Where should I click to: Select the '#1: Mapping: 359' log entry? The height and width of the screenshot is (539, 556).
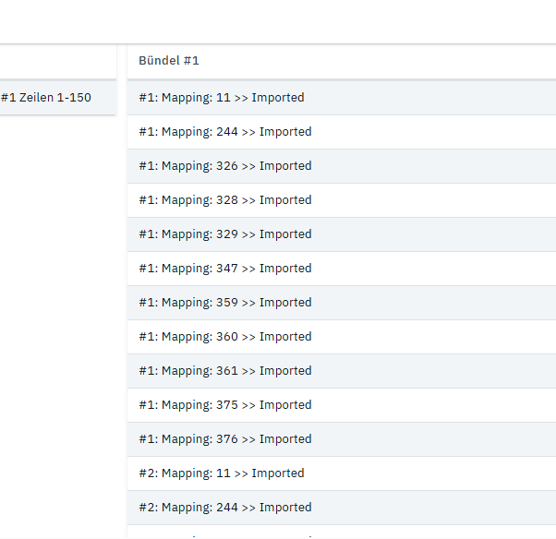[x=225, y=303]
